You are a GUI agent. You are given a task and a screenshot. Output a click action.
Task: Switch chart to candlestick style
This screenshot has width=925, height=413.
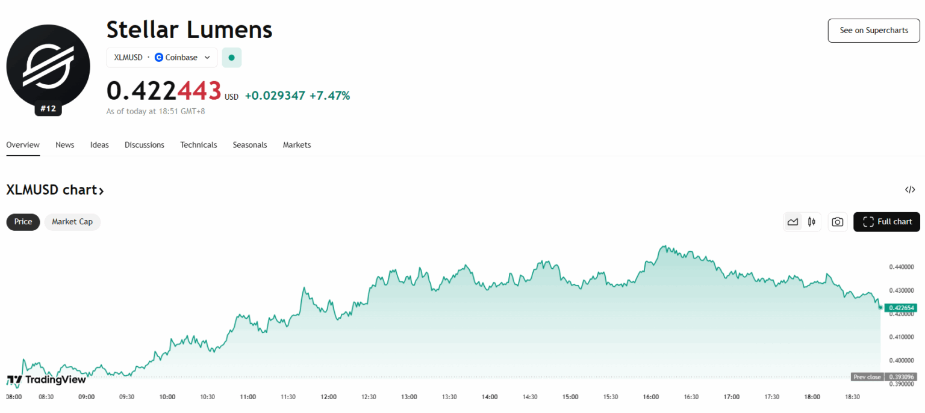click(811, 221)
